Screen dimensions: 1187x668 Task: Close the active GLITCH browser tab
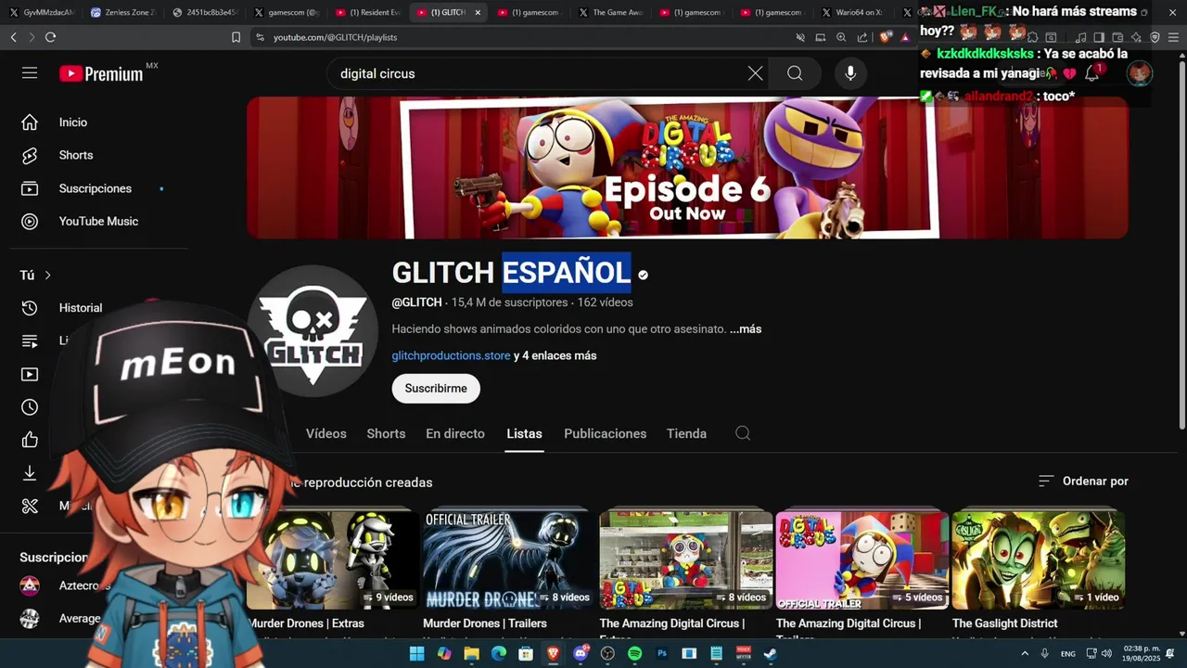point(479,12)
